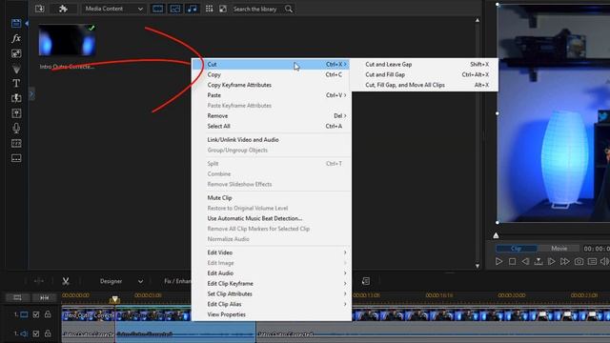This screenshot has width=610, height=343.
Task: Open the Transition Room icon
Action: (x=16, y=98)
